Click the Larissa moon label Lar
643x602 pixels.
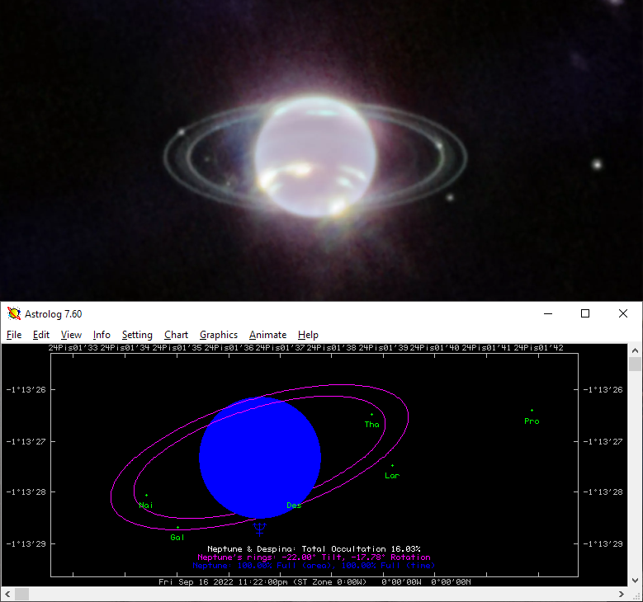[392, 475]
